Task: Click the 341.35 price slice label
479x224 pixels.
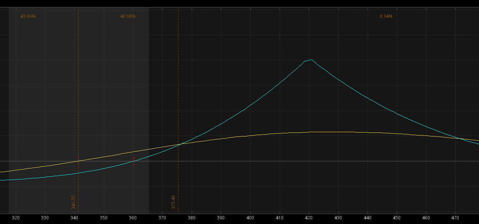Action: coord(73,202)
